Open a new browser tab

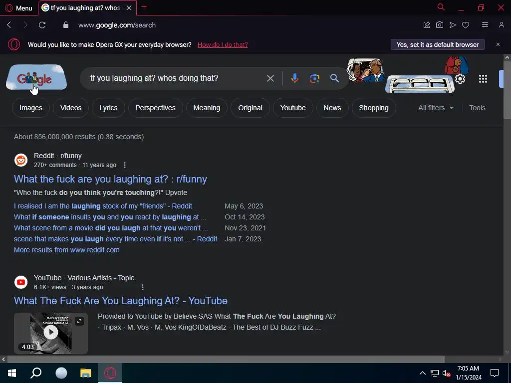pos(144,7)
